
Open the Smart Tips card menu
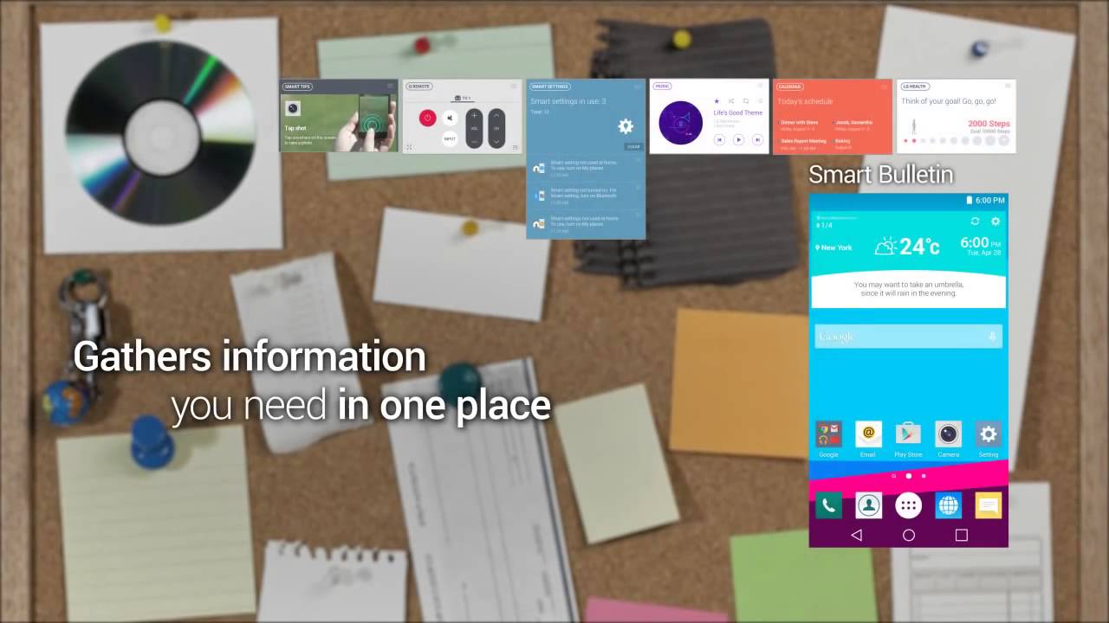point(391,86)
